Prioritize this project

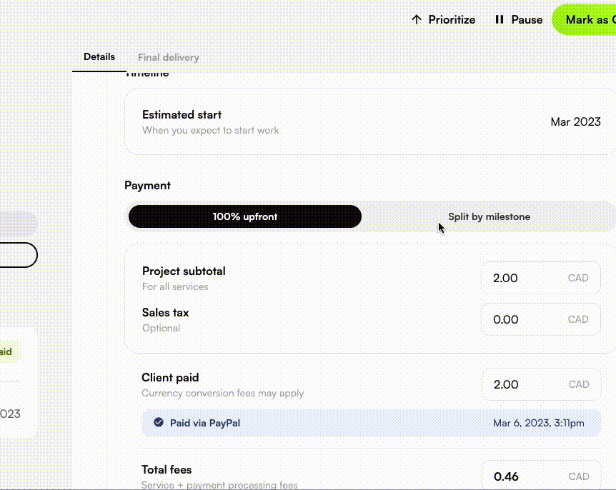tap(442, 19)
